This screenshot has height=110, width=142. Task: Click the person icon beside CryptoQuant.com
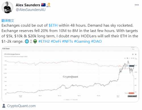pos(4,106)
